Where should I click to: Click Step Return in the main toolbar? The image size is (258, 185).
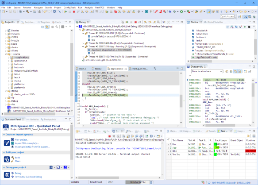(91, 12)
